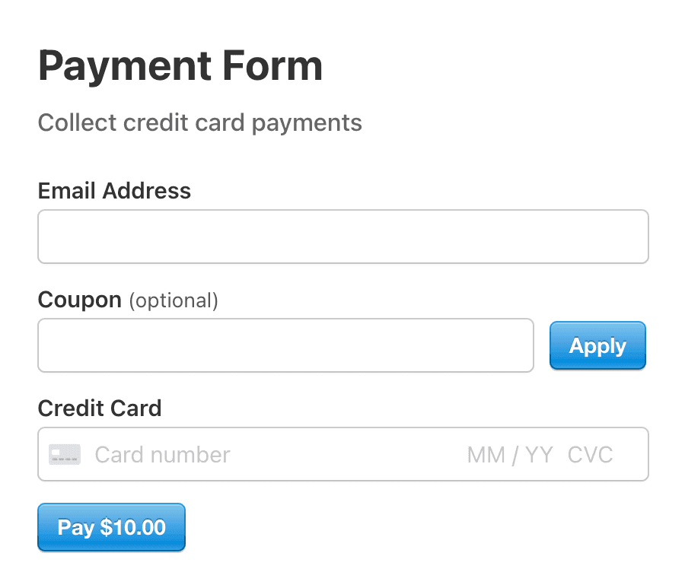The image size is (685, 572).
Task: Click the word 'Address' in the email label
Action: pos(147,191)
